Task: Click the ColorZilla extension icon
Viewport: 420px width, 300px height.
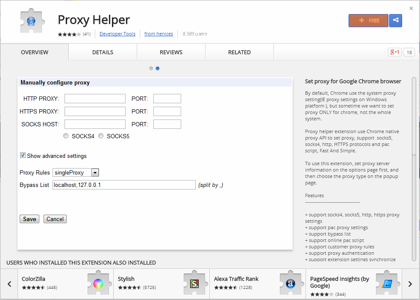Action: coord(98,284)
